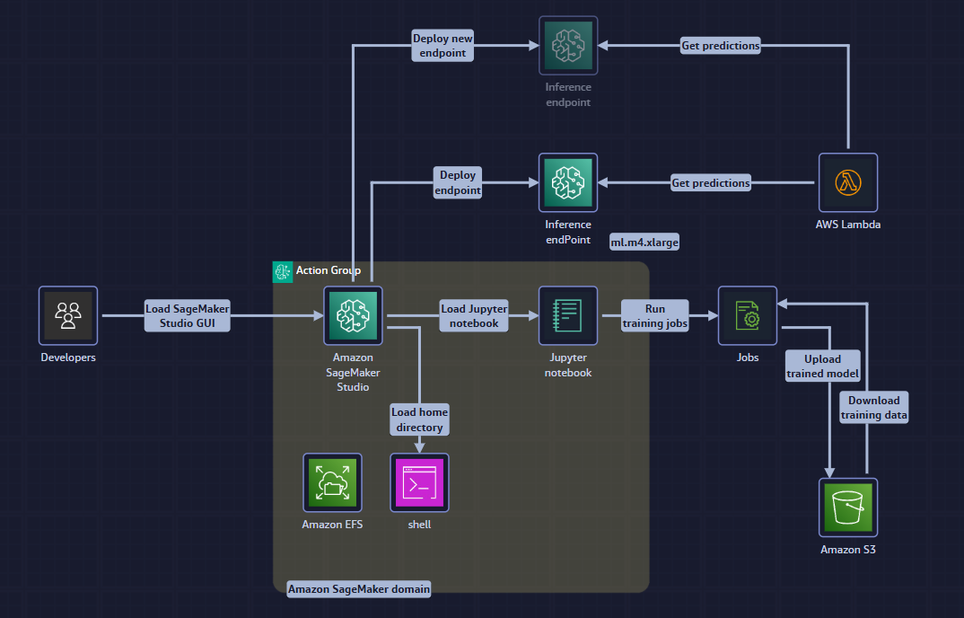Select the 'AWS Lambda' caption text
Viewport: 964px width, 618px height.
[x=848, y=225]
